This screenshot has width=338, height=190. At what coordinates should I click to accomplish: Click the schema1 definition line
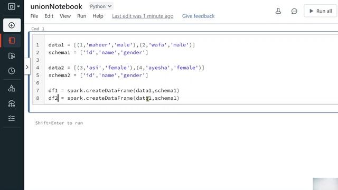[98, 52]
